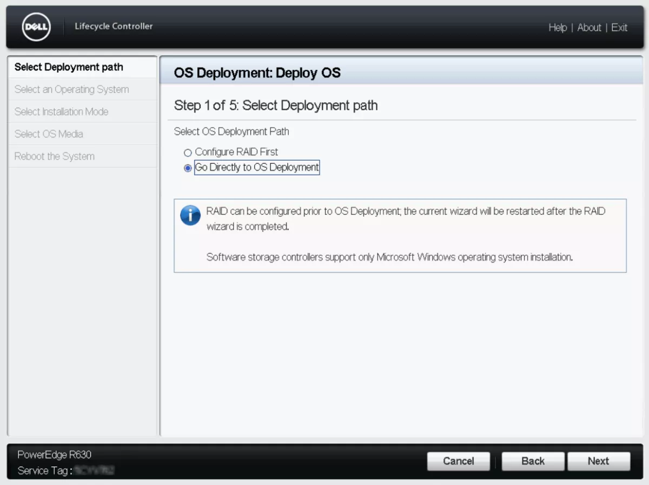Select the Select Deployment path step
The width and height of the screenshot is (649, 485).
(x=82, y=67)
